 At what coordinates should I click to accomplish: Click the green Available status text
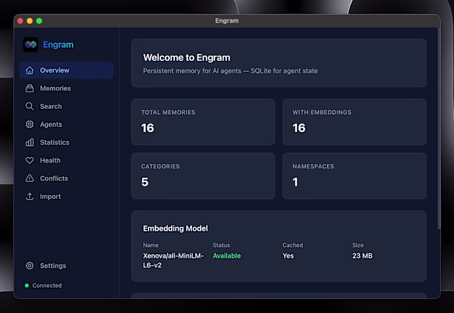pyautogui.click(x=227, y=256)
